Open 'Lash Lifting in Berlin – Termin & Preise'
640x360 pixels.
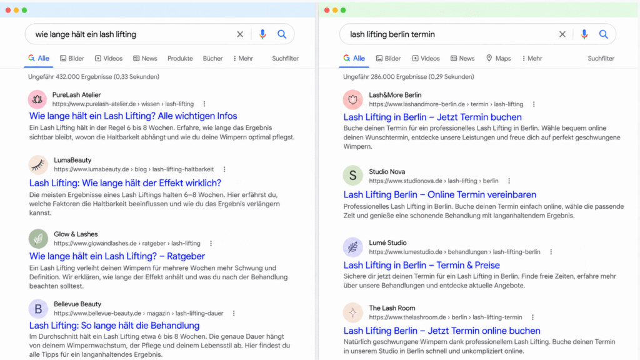point(421,265)
